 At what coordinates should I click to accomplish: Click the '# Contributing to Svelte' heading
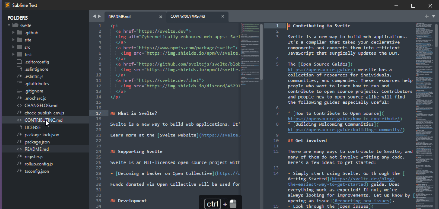click(x=319, y=26)
